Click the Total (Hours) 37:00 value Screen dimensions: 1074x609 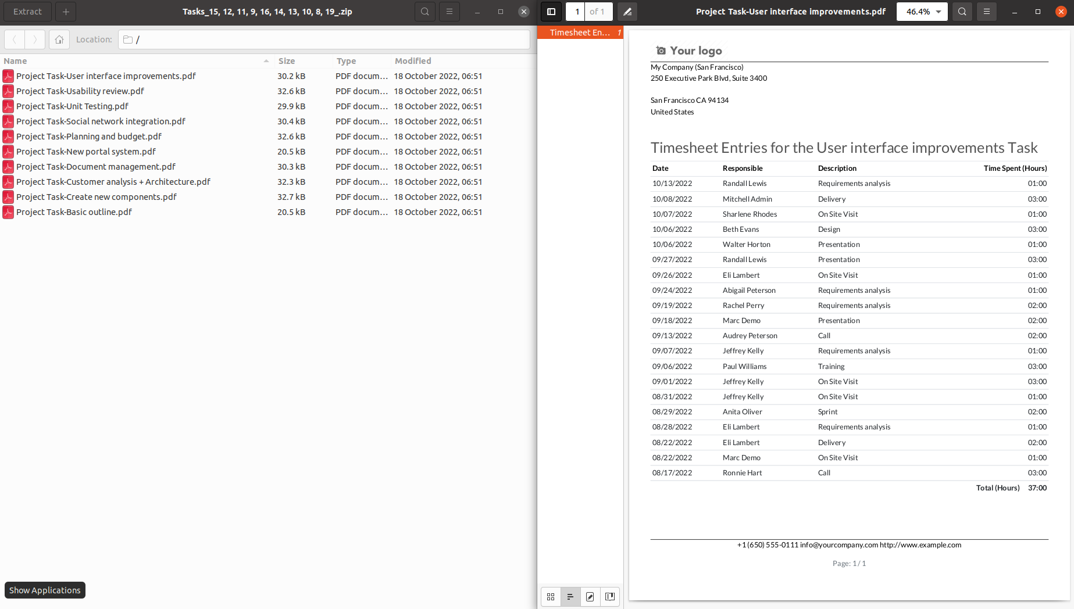[1037, 488]
